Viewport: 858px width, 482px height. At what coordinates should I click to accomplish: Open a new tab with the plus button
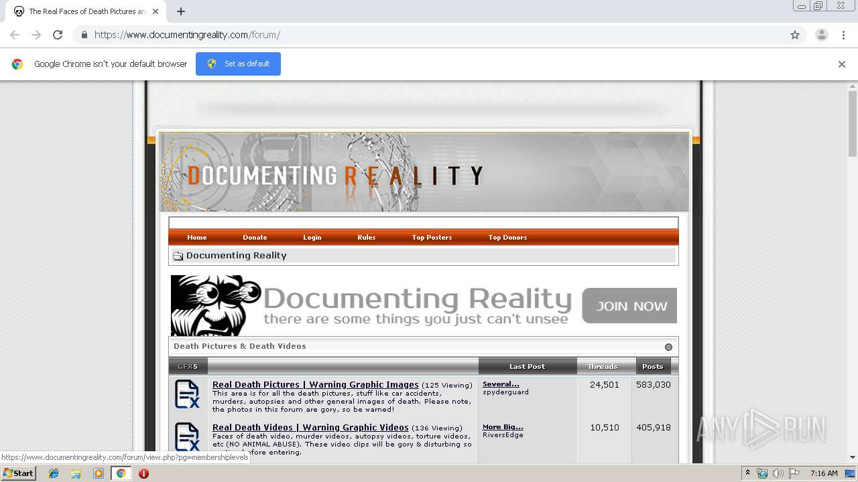click(181, 11)
